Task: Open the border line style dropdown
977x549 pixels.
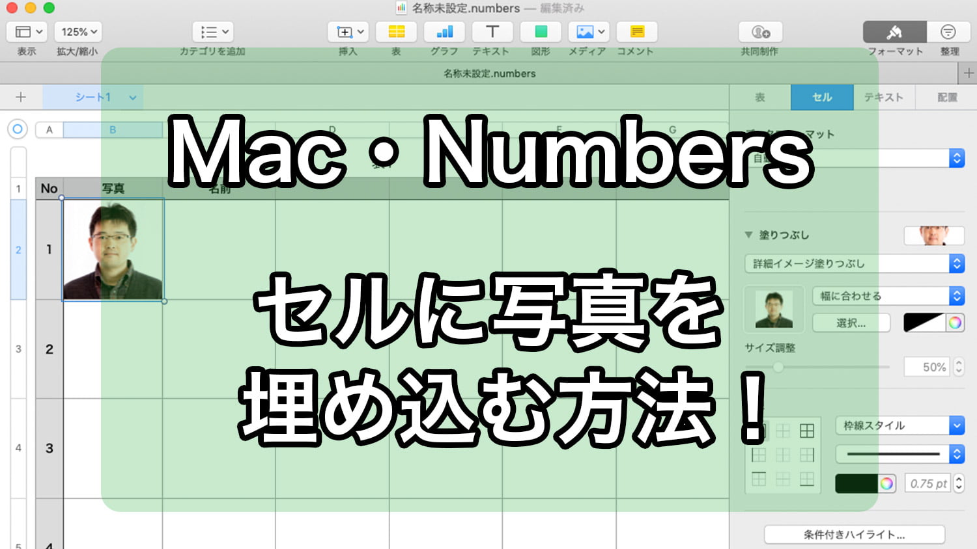Action: [899, 453]
